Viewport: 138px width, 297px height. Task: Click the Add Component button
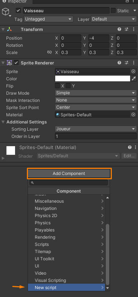[x=69, y=174]
